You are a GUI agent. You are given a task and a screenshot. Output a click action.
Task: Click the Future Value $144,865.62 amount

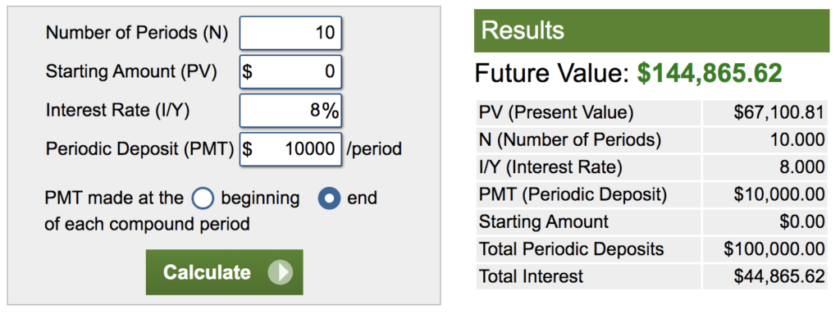(710, 73)
